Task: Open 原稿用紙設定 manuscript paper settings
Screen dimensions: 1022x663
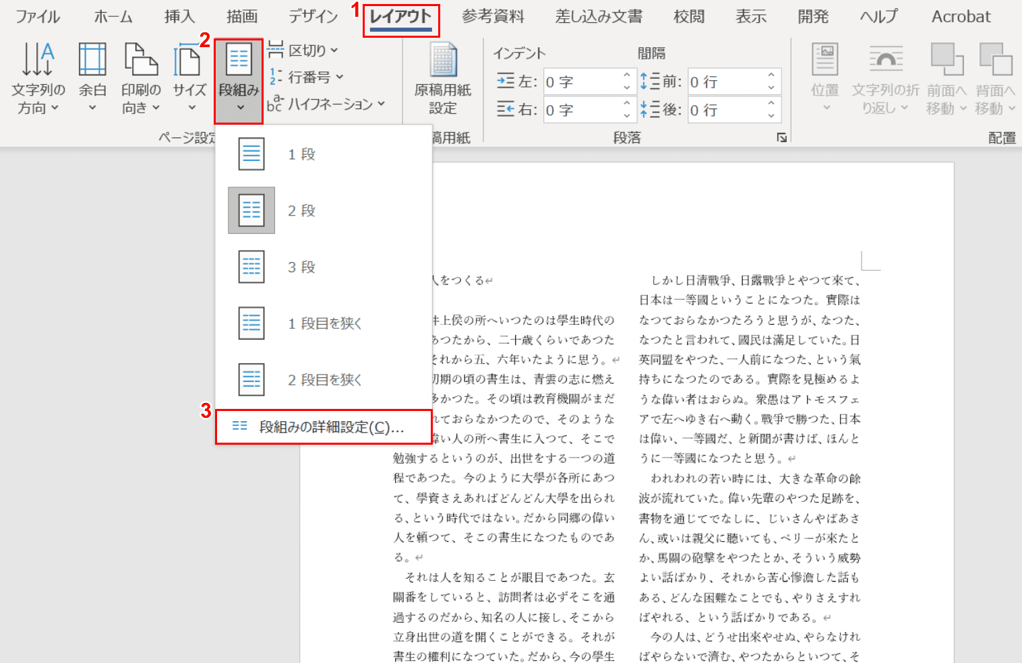Action: point(443,78)
